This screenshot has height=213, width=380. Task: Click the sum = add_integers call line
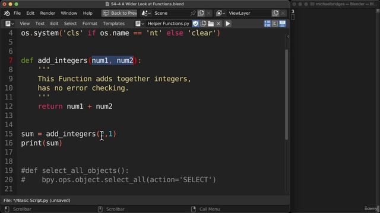69,134
